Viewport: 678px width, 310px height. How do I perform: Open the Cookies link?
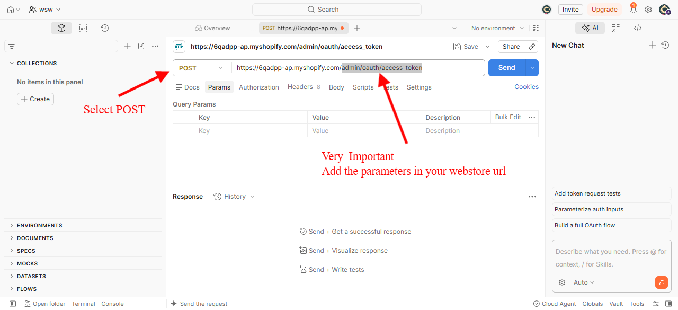coord(527,87)
